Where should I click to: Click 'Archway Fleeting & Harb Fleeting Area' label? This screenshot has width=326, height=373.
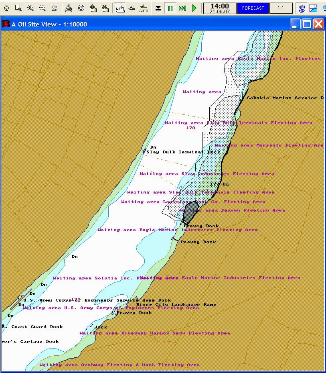pos(140,365)
